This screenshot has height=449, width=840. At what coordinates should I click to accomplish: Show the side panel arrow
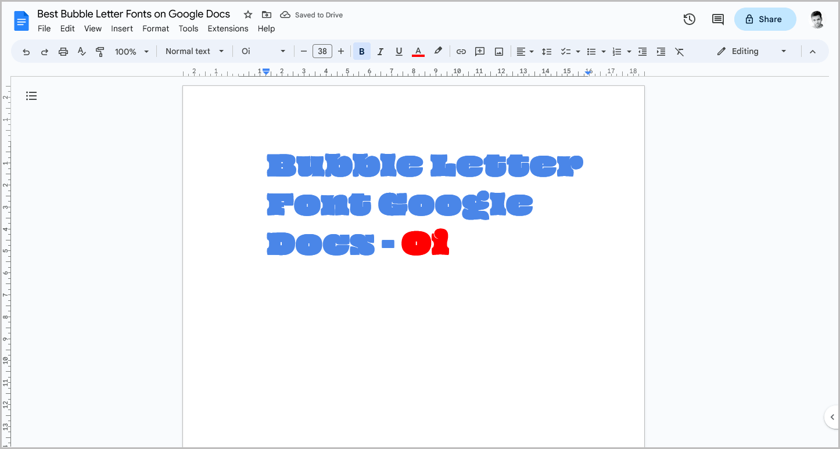click(x=832, y=417)
